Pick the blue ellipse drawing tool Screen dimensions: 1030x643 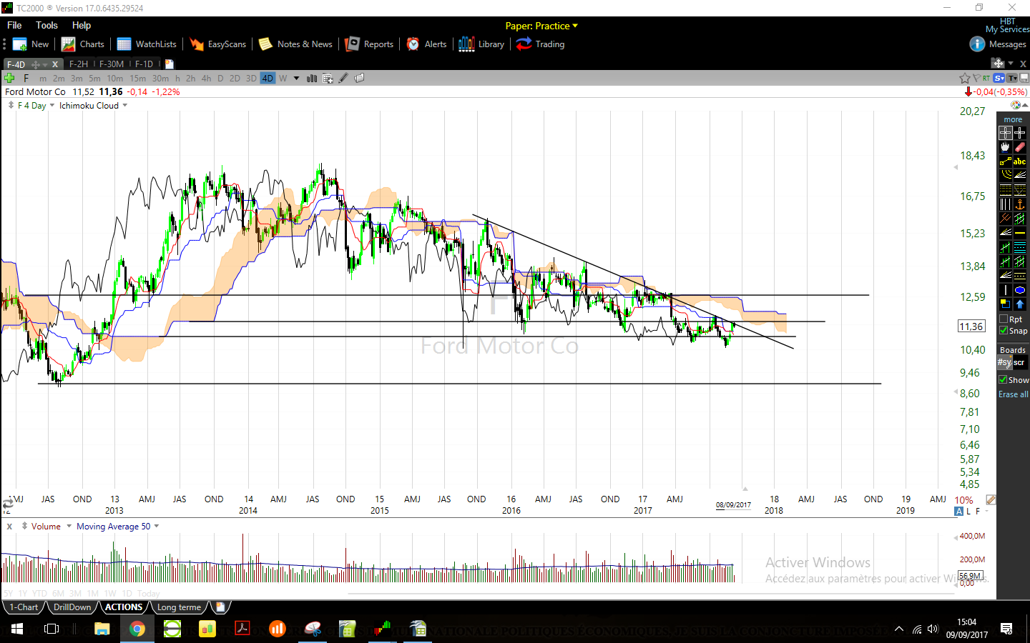(x=1020, y=290)
